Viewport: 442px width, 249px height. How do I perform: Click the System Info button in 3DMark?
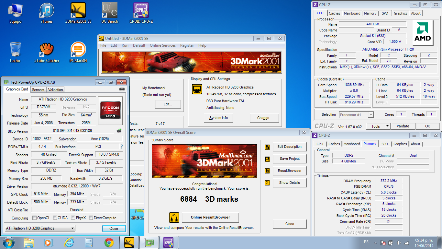point(218,118)
